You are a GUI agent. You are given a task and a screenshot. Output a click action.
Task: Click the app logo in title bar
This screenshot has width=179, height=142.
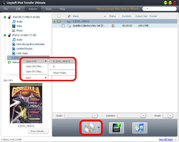tap(4, 3)
